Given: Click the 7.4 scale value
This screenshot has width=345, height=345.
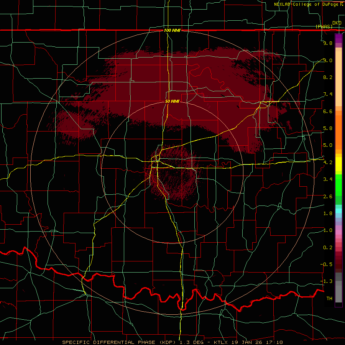Looking at the screenshot, I should pyautogui.click(x=328, y=94).
